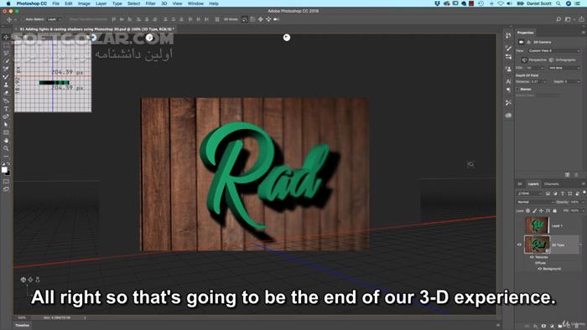Hide the 3D Type layer with eye icon
This screenshot has width=587, height=330.
519,245
